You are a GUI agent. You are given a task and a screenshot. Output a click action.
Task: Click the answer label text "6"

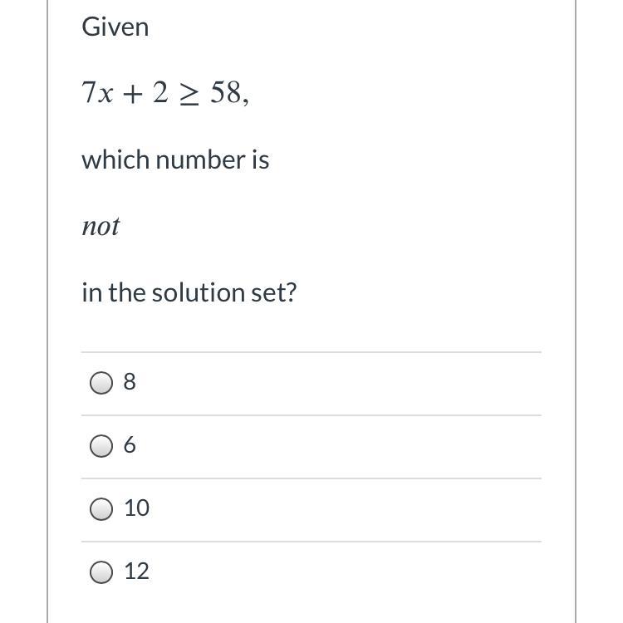point(129,446)
